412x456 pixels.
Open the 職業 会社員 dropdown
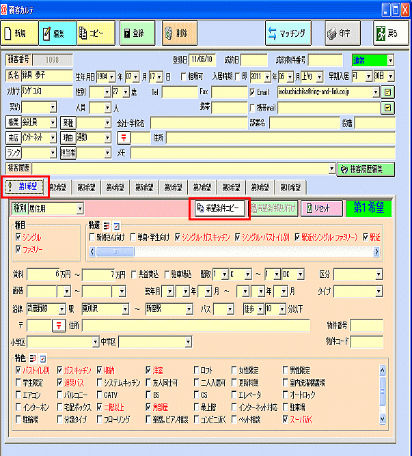pyautogui.click(x=53, y=123)
